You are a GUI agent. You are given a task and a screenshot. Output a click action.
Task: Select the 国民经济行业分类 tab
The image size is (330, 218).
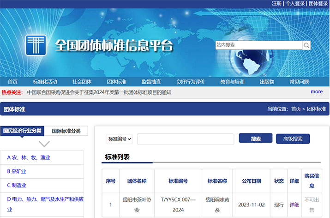[x=22, y=131]
